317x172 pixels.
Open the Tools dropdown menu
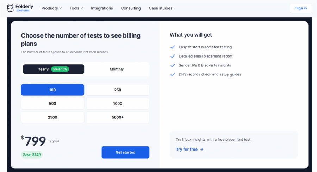[x=76, y=8]
